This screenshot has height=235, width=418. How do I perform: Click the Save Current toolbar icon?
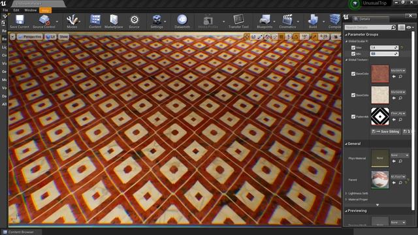tap(20, 22)
